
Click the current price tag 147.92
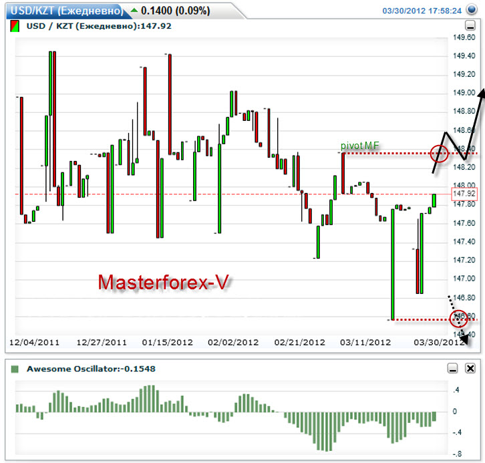tap(464, 194)
